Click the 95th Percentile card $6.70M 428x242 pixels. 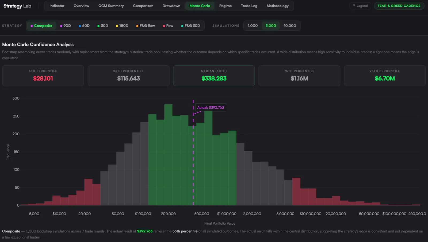(385, 76)
